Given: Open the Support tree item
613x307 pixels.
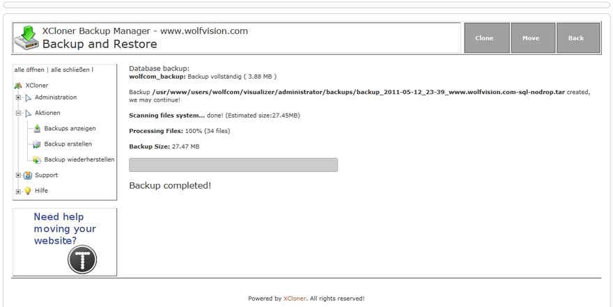Looking at the screenshot, I should click(46, 175).
